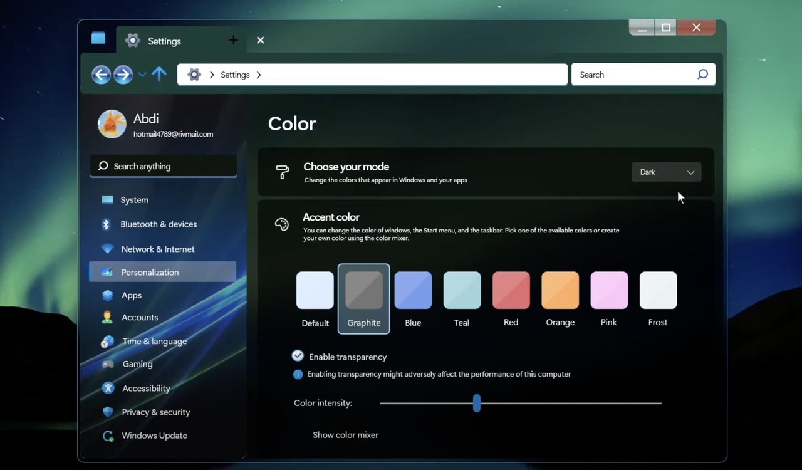Click the up directory arrow
Image resolution: width=802 pixels, height=470 pixels.
tap(159, 75)
